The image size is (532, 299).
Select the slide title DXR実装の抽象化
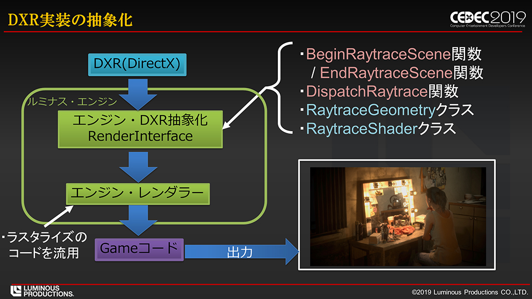click(x=70, y=20)
